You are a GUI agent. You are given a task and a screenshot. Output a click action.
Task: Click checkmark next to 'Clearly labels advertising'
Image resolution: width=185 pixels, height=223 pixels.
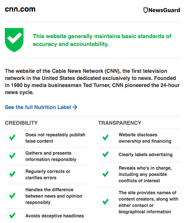(x=106, y=154)
